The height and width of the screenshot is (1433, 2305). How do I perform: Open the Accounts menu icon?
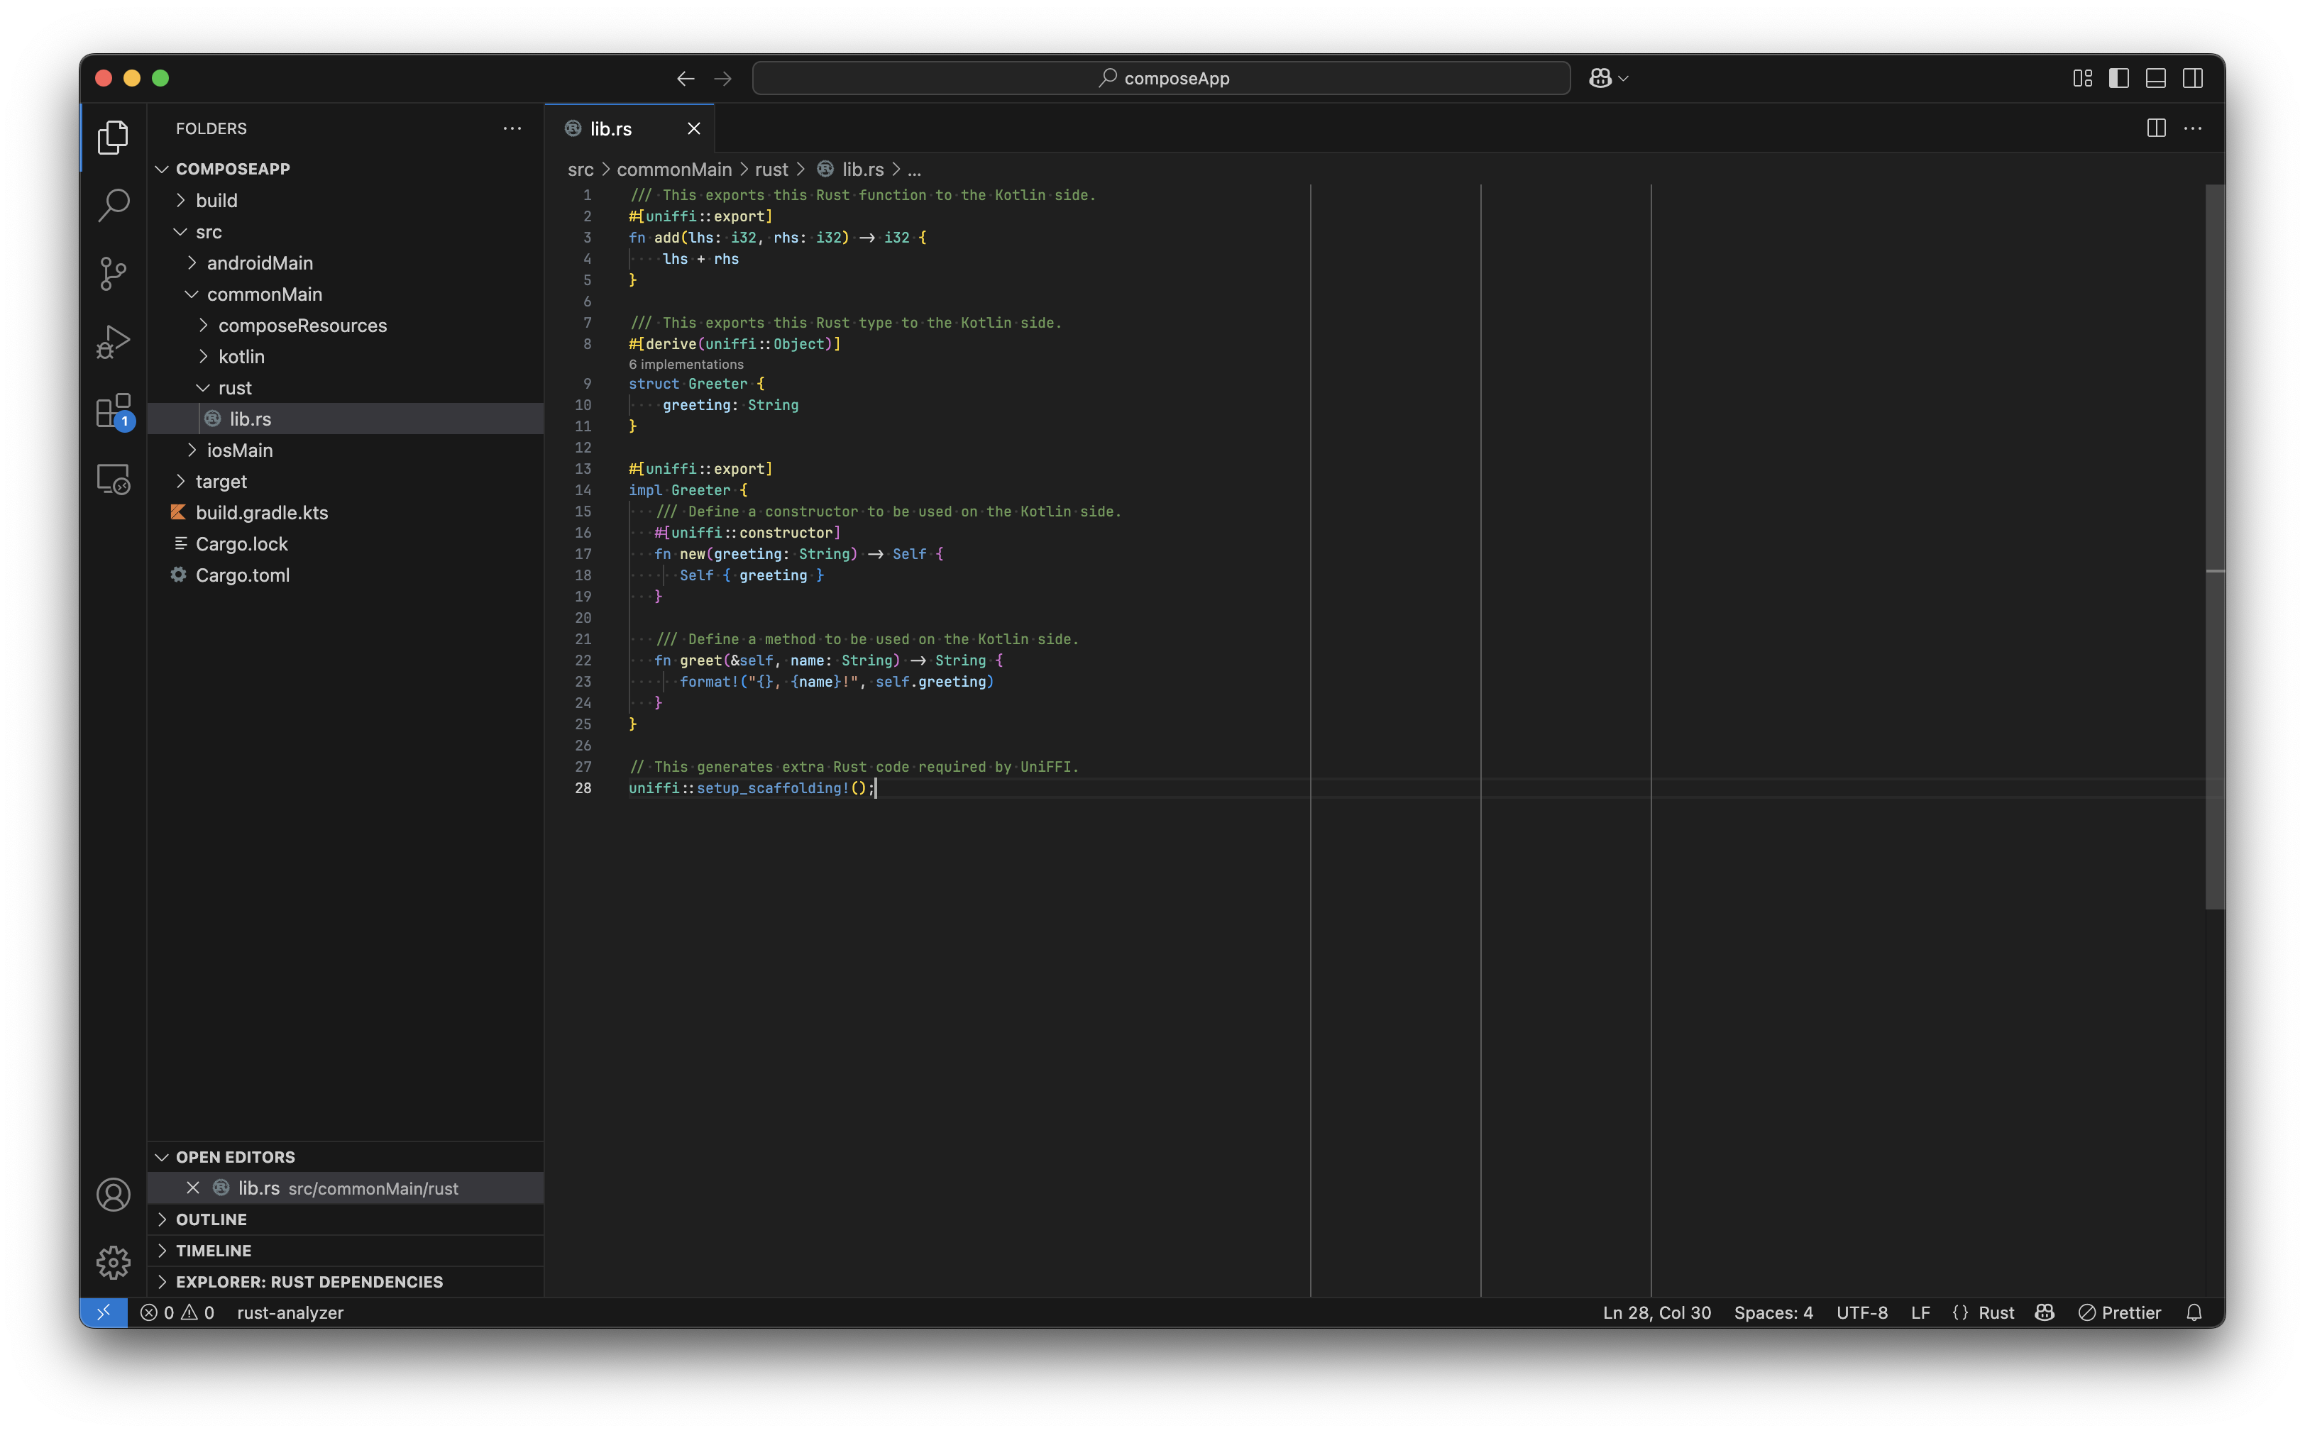(x=113, y=1194)
